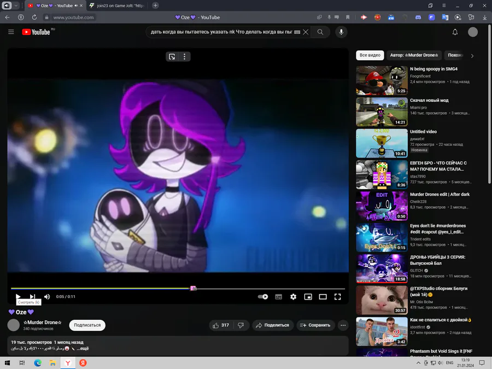The height and width of the screenshot is (369, 492).
Task: Select the Все видео filter chip
Action: [370, 55]
